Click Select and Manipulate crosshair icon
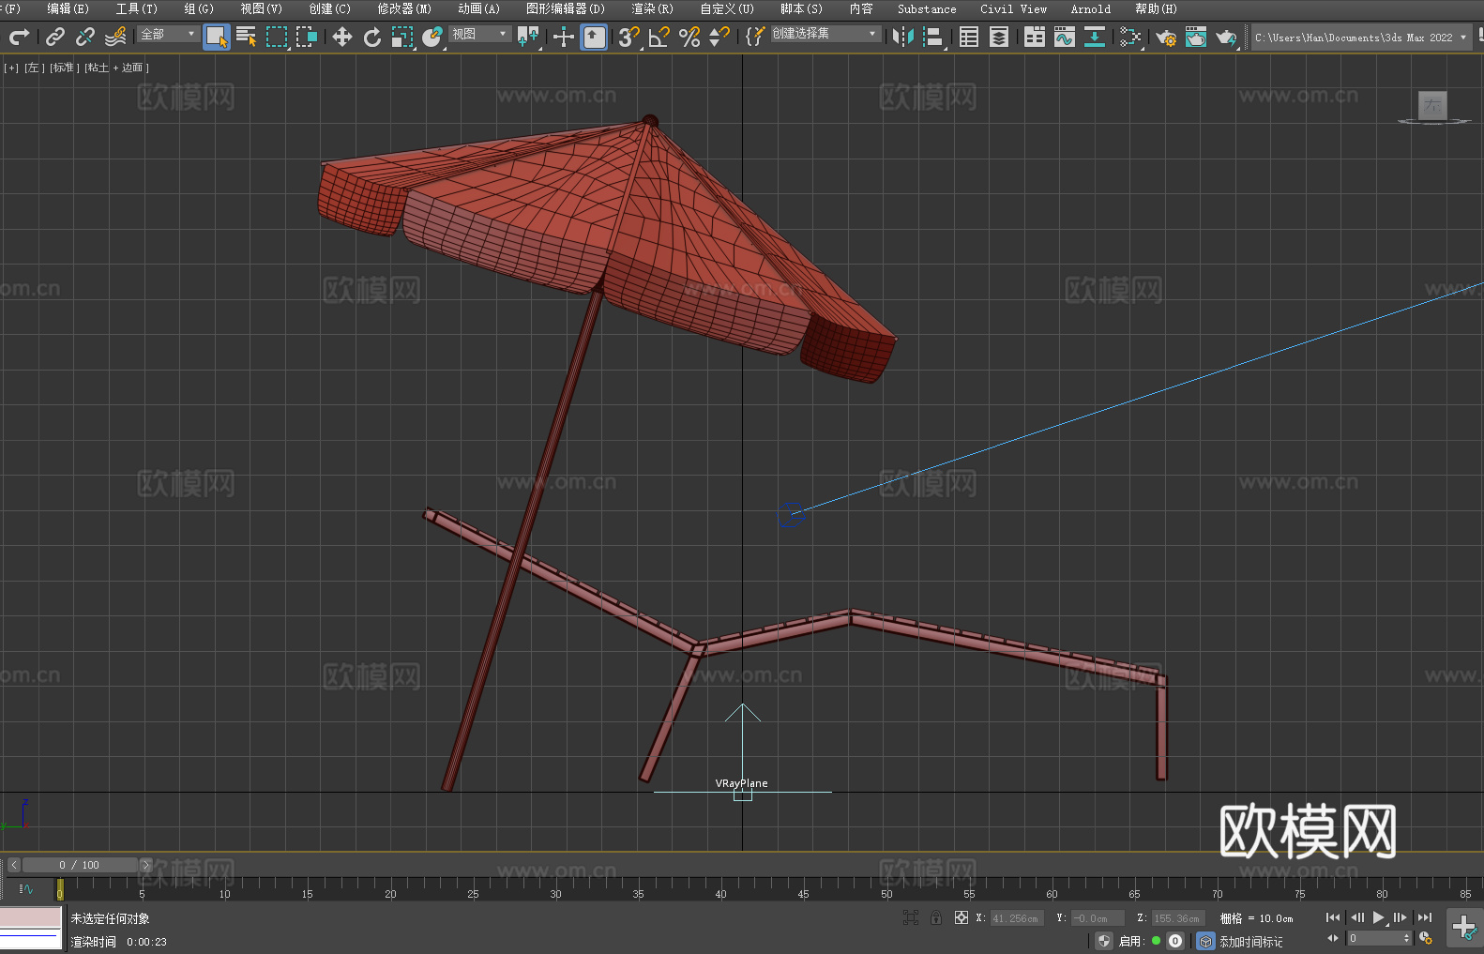Screen dimensions: 1484x954 (564, 37)
